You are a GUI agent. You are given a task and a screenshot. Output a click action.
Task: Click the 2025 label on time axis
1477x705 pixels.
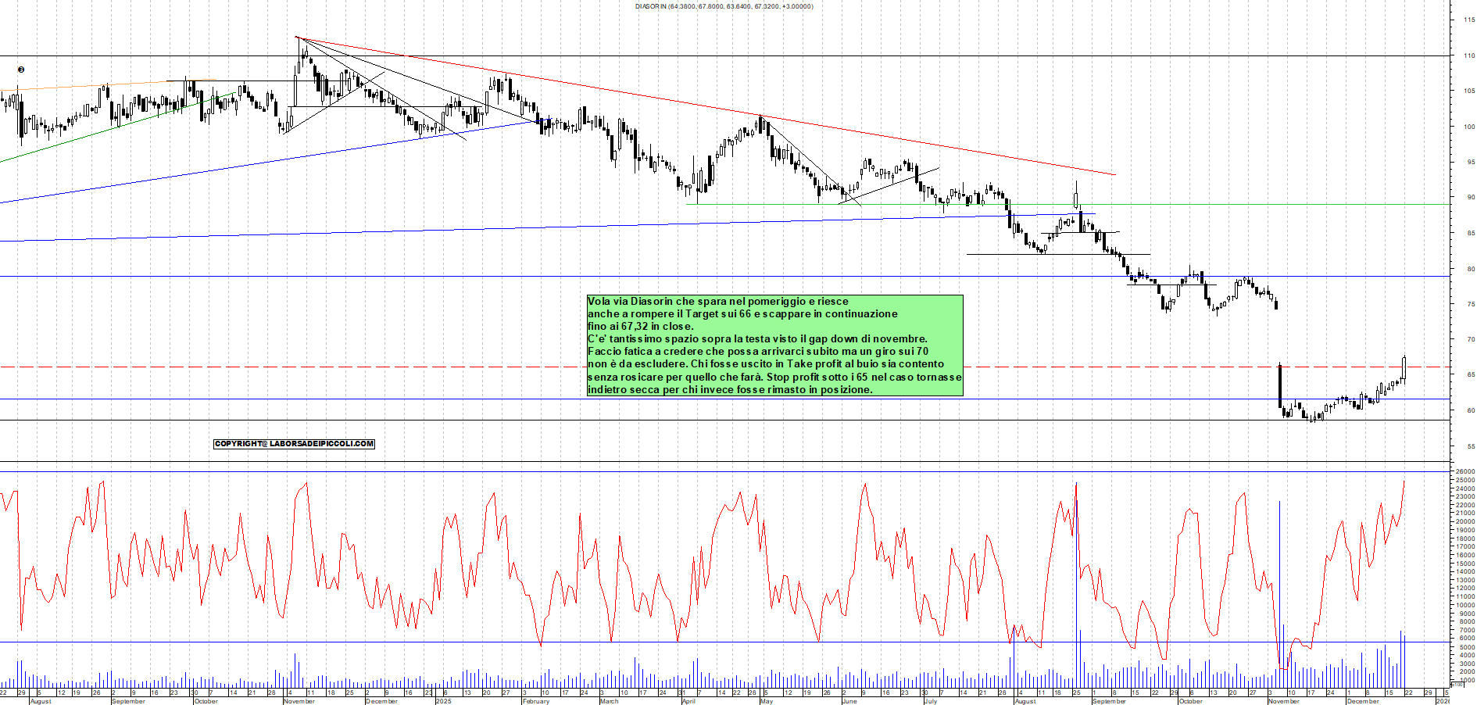click(x=443, y=701)
